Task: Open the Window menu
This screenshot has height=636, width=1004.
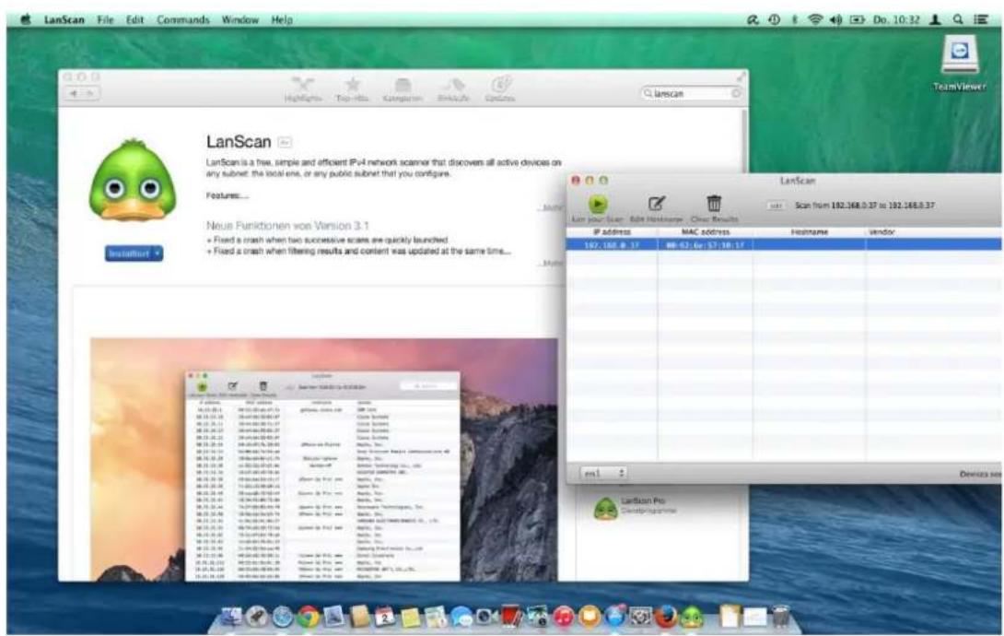Action: coord(240,20)
